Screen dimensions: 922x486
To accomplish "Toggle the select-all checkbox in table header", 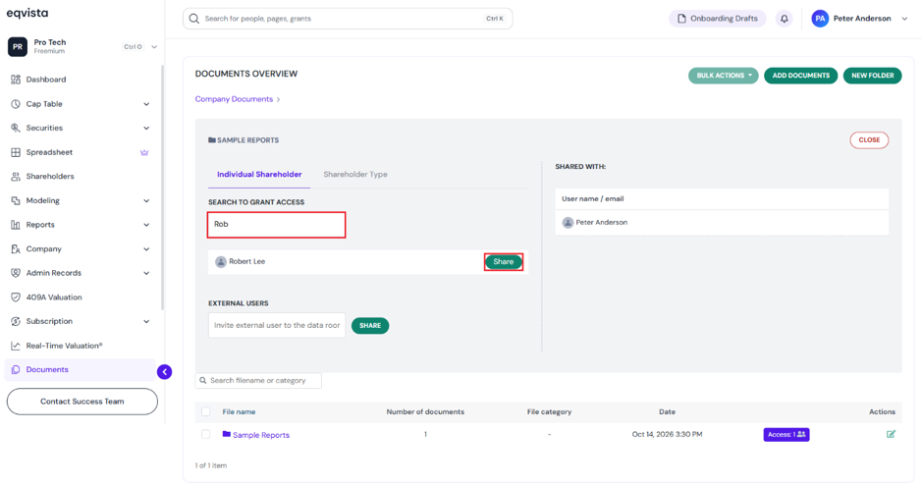I will pos(206,412).
